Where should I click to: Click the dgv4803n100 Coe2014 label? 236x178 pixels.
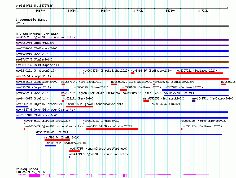(53, 132)
